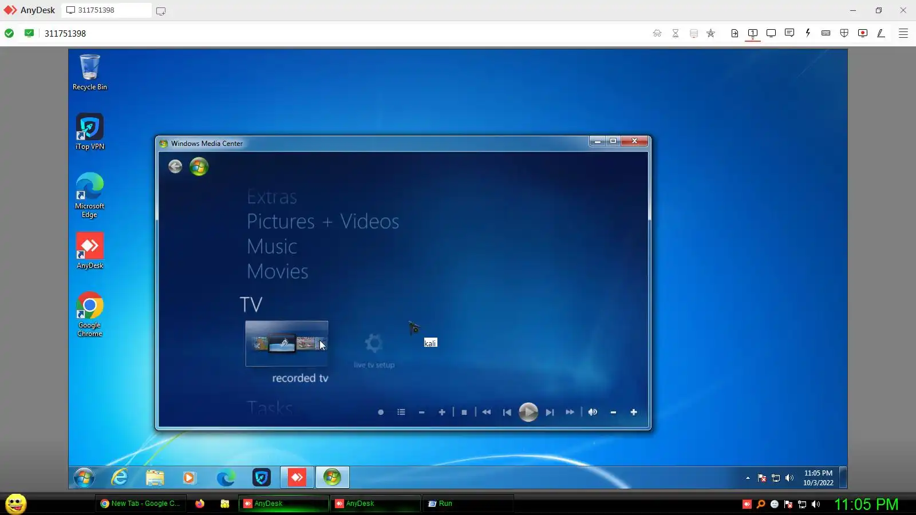Image resolution: width=916 pixels, height=515 pixels.
Task: Stop playback in Media Center
Action: tap(464, 412)
